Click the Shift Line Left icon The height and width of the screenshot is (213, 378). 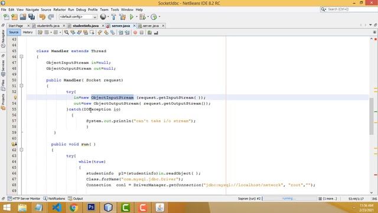(x=120, y=33)
